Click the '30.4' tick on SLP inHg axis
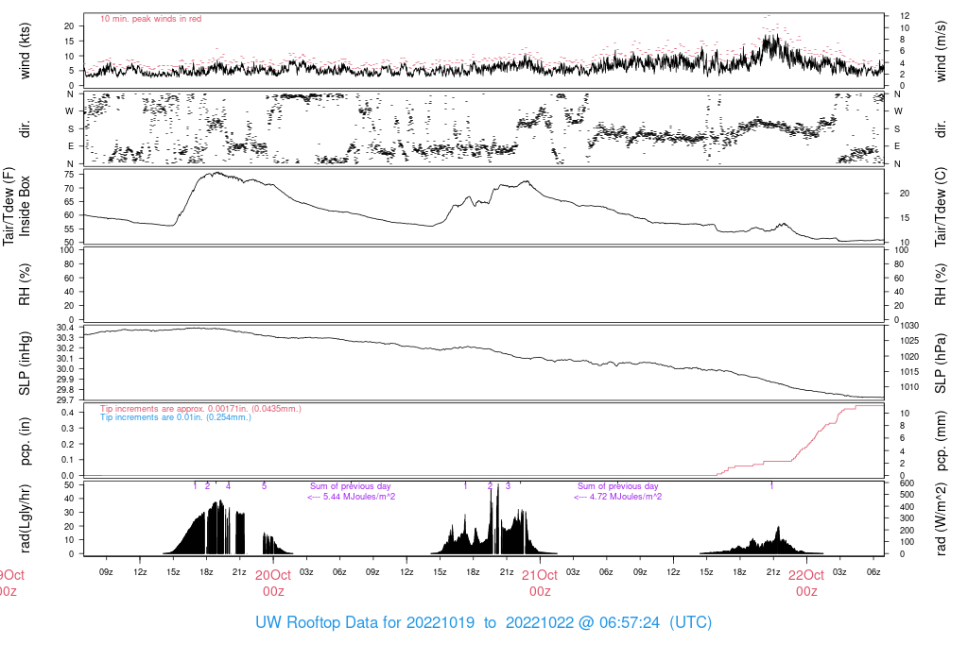This screenshot has height=661, width=968. (x=65, y=328)
